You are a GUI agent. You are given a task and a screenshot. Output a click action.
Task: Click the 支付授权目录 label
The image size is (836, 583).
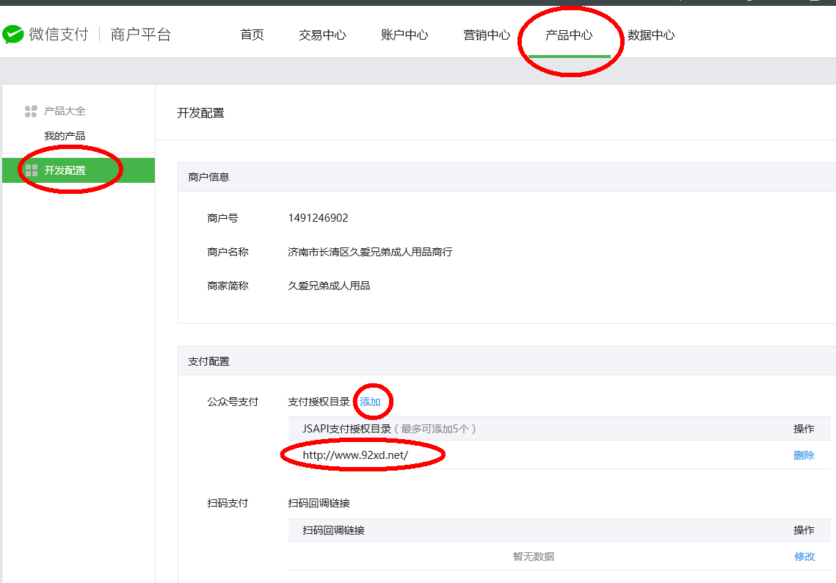tap(319, 402)
